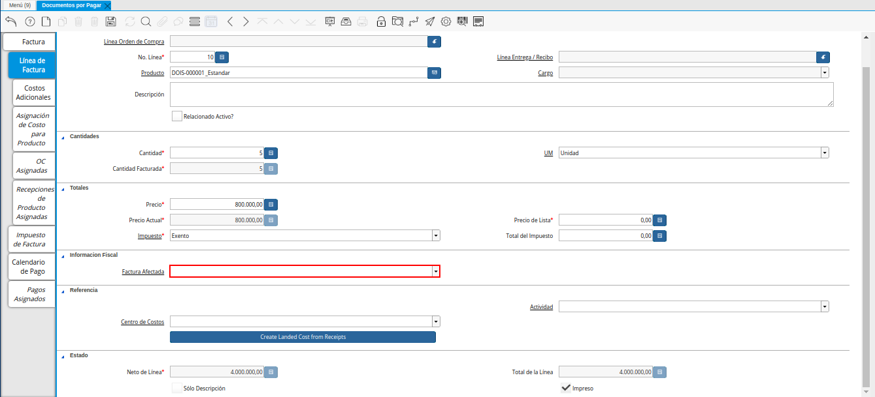Toggle grid view with stacked lines icon

tap(194, 22)
